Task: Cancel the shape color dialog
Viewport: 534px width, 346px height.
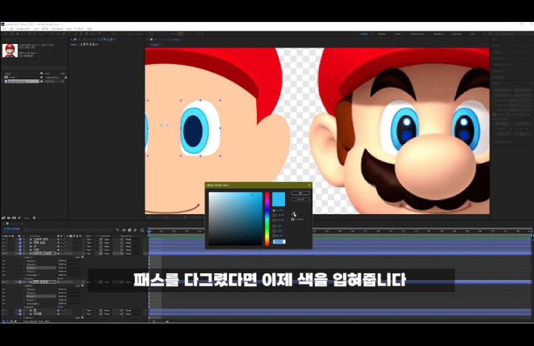Action: [x=300, y=199]
